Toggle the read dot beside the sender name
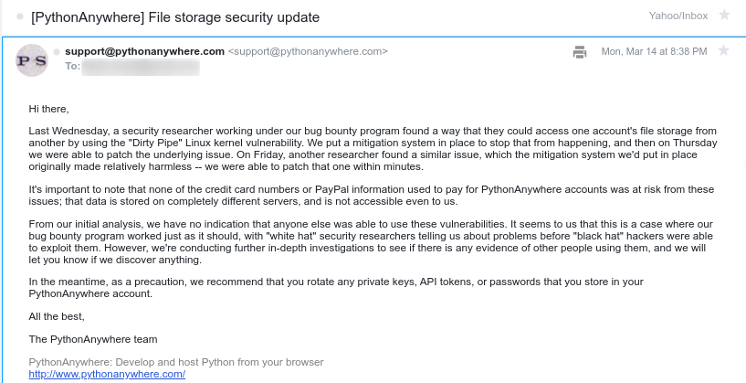This screenshot has width=746, height=383. tap(57, 51)
